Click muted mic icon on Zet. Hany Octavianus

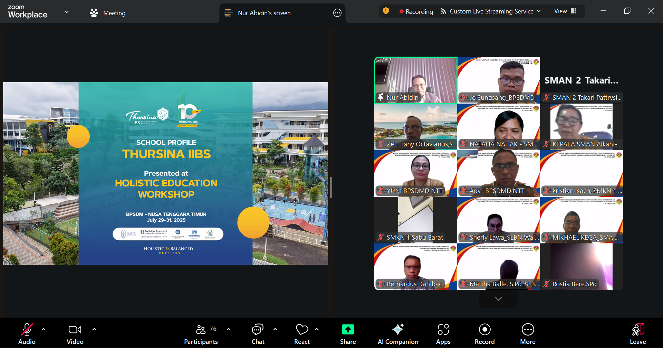(381, 144)
